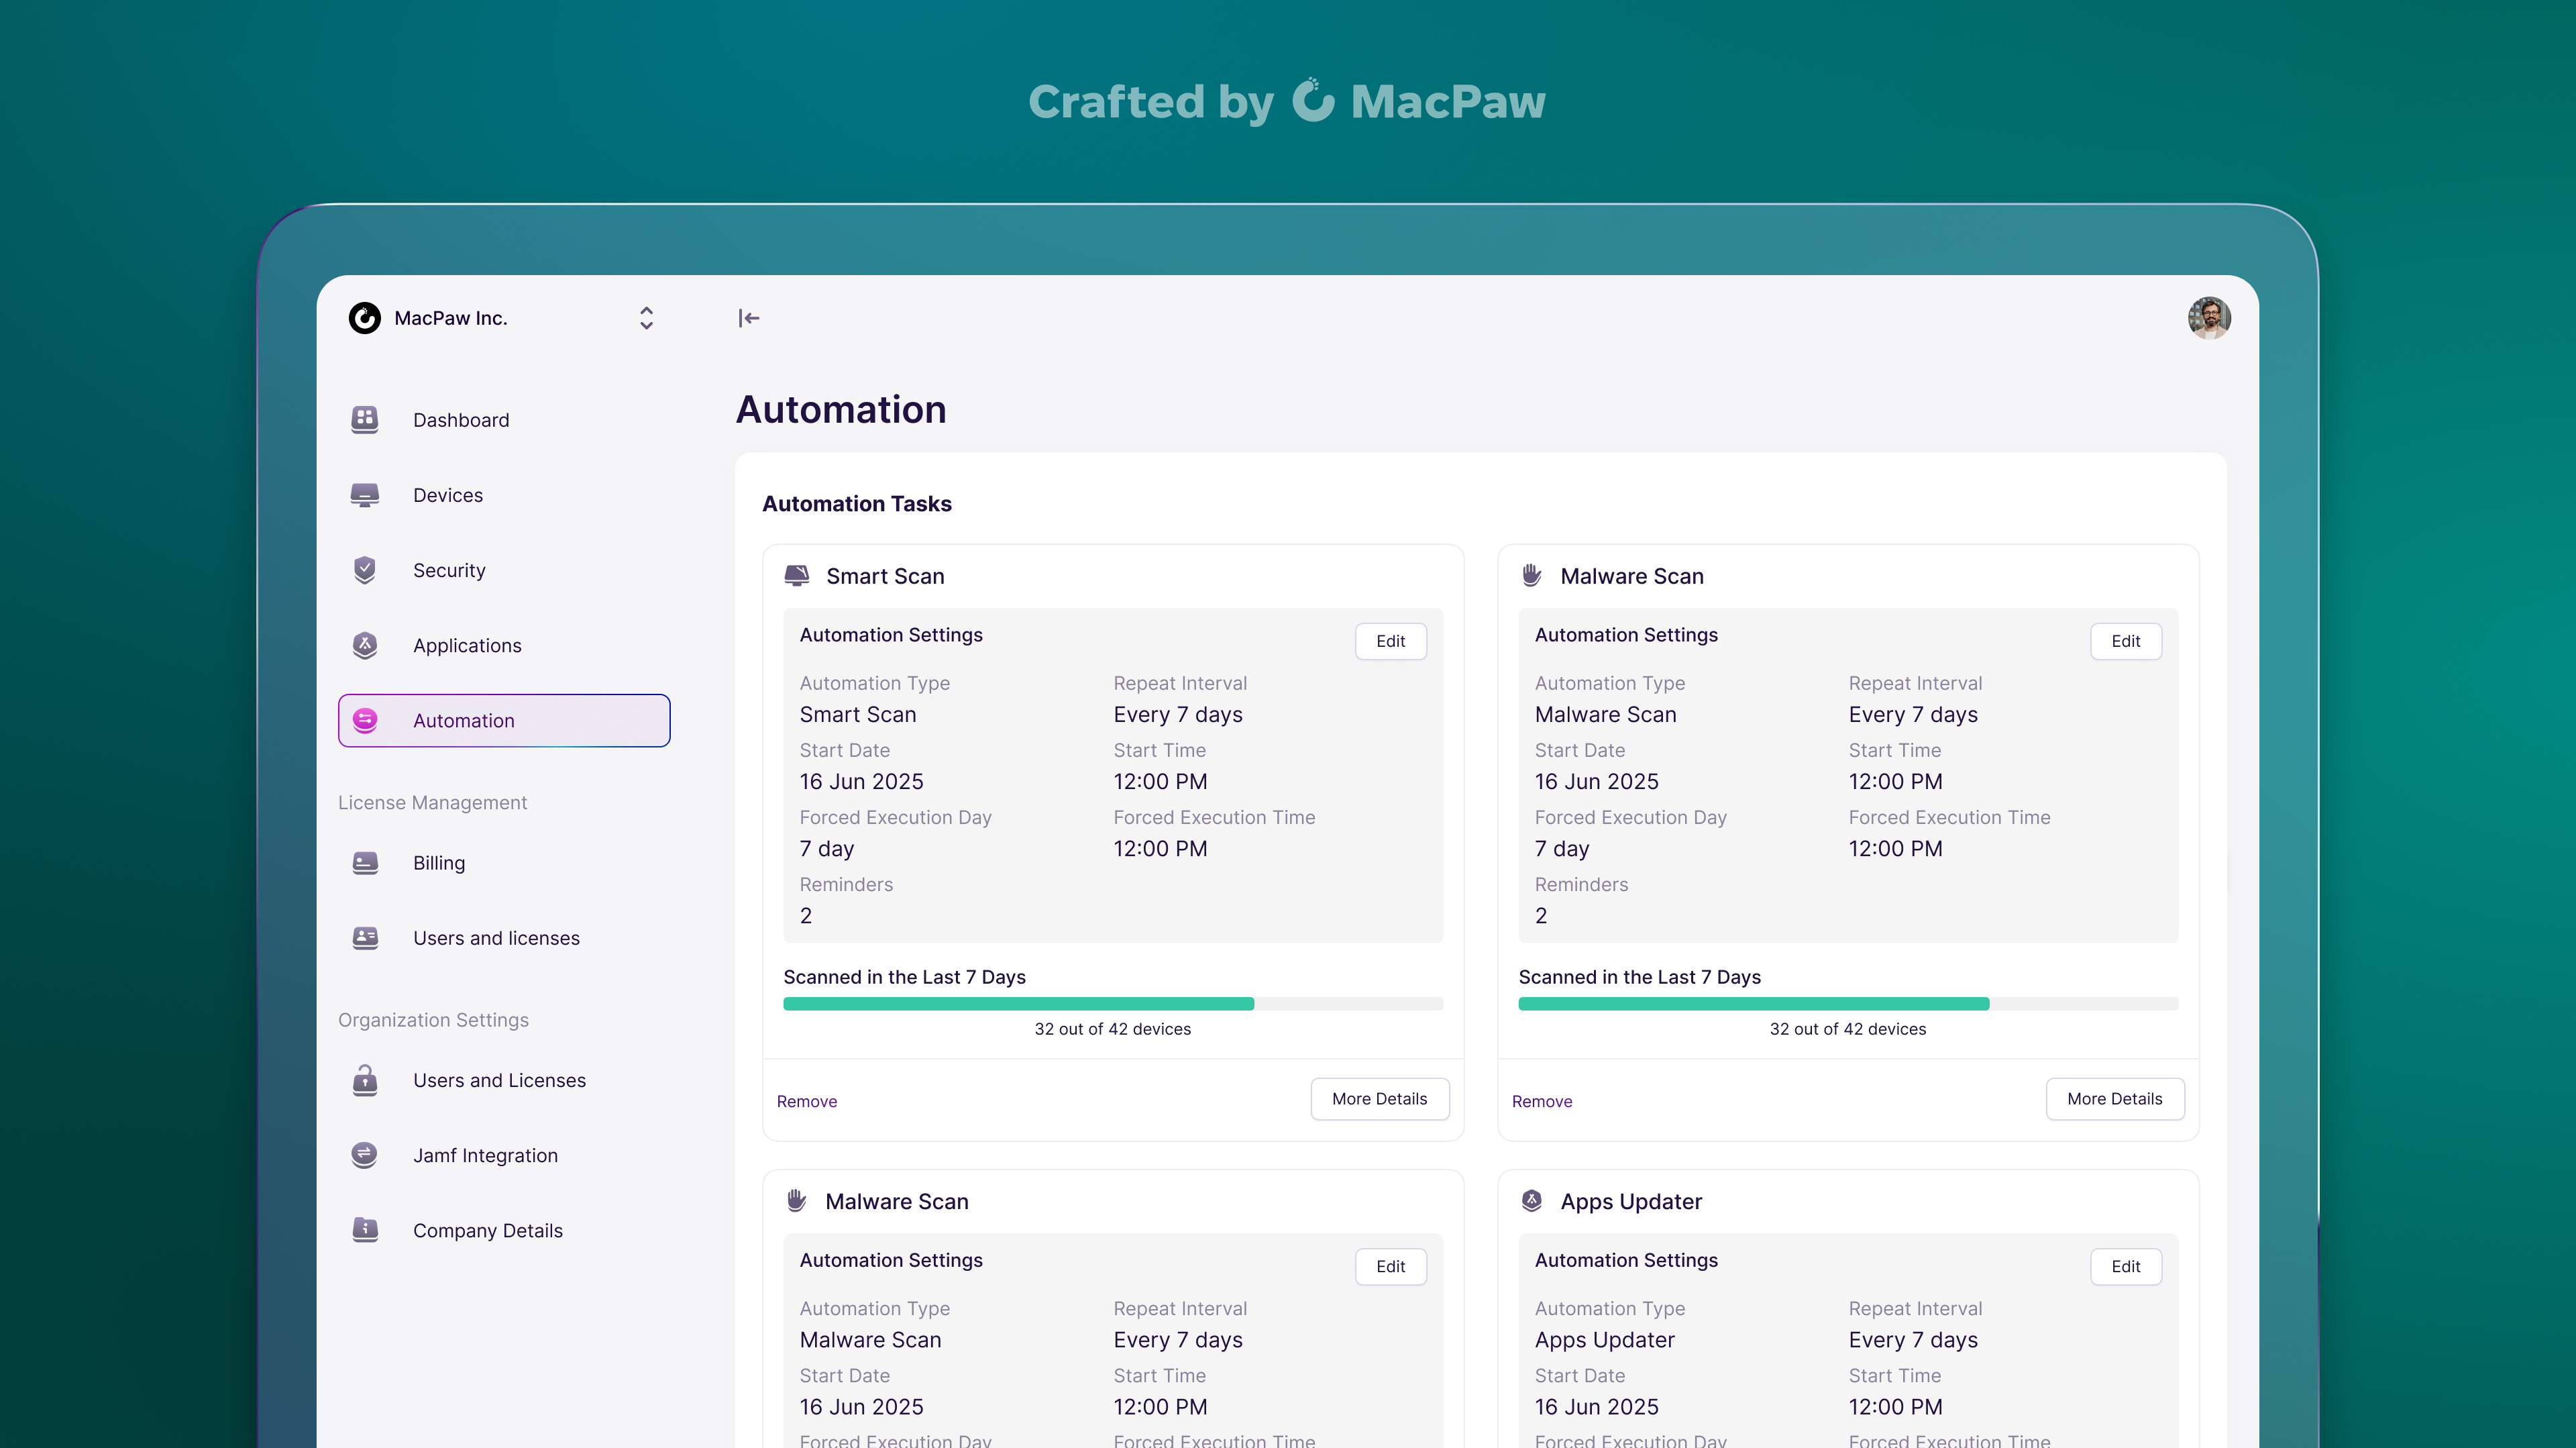Collapse the sidebar with arrow icon
2576x1448 pixels.
click(749, 318)
